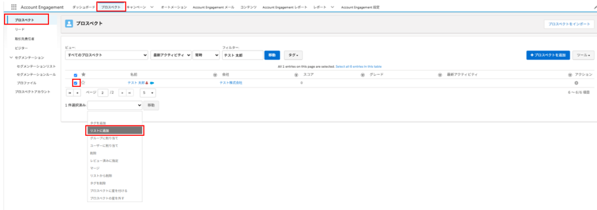
Task: Open the すべてのプロスペクト view dropdown
Action: point(106,55)
